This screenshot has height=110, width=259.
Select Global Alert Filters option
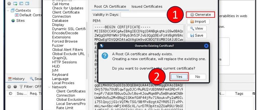tap(67, 50)
